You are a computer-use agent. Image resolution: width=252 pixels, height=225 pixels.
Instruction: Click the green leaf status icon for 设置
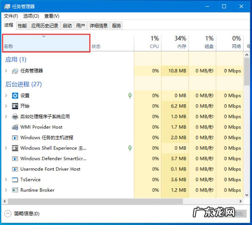130,95
